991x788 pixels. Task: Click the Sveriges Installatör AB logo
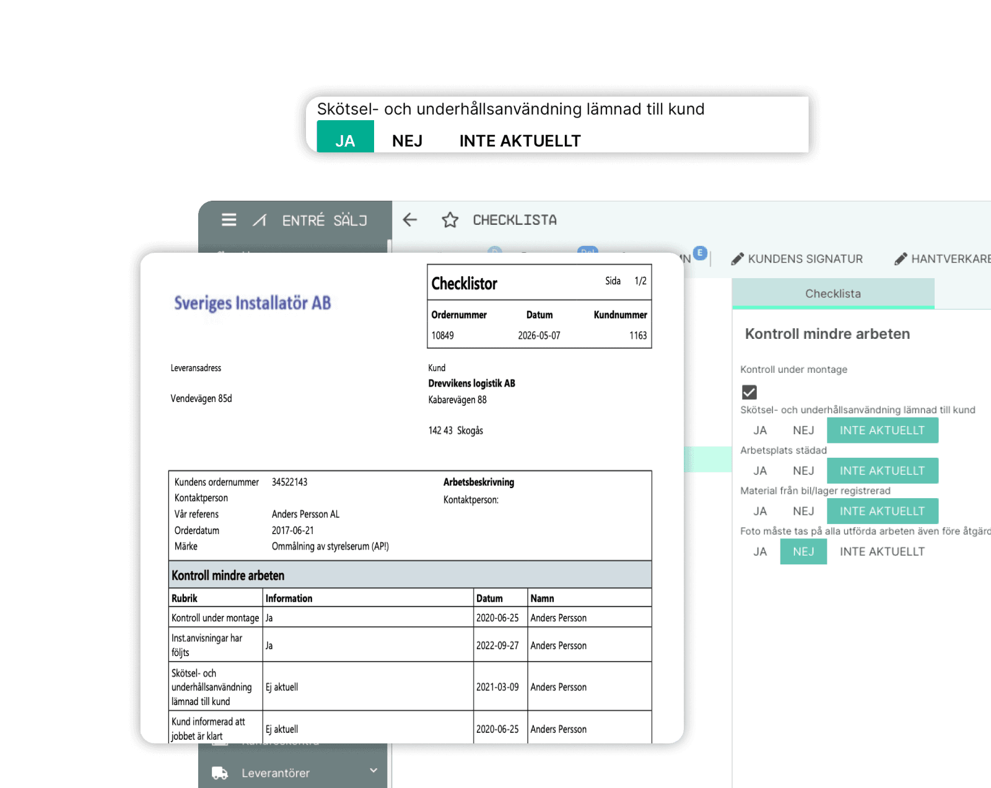coord(252,303)
